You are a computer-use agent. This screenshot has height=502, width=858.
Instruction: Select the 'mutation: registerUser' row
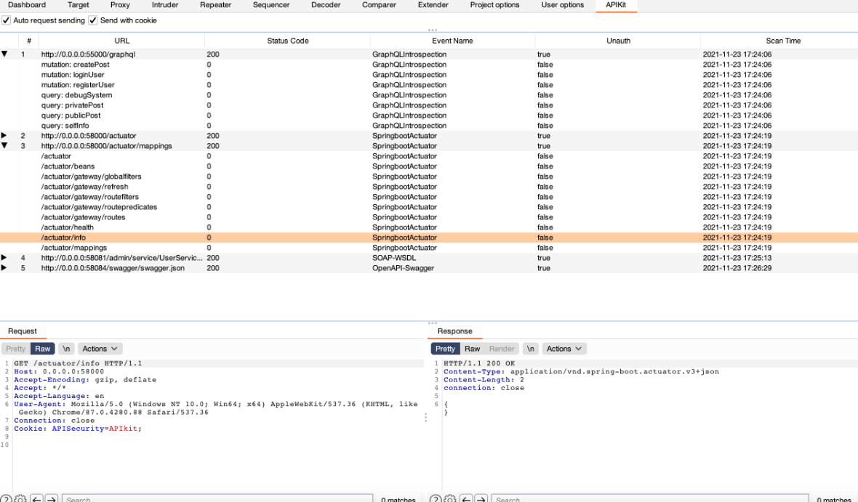429,85
